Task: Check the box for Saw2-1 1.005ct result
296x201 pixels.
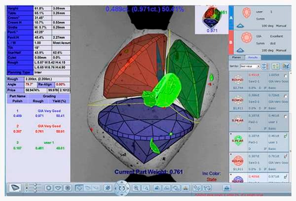Action: (x=286, y=76)
